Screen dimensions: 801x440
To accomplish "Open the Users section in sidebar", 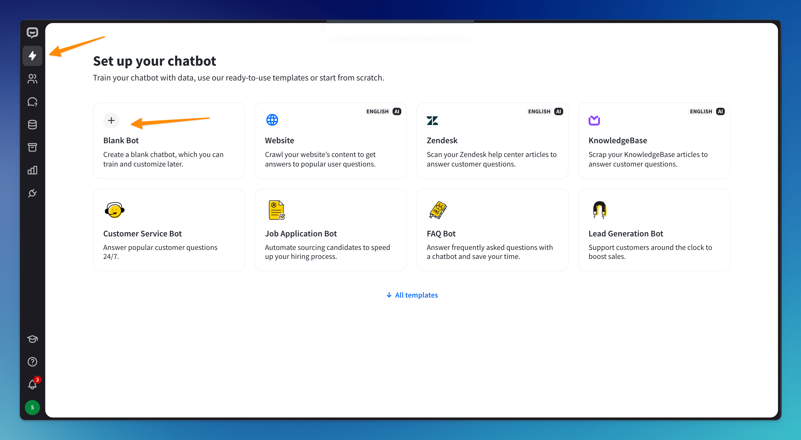I will (x=32, y=79).
